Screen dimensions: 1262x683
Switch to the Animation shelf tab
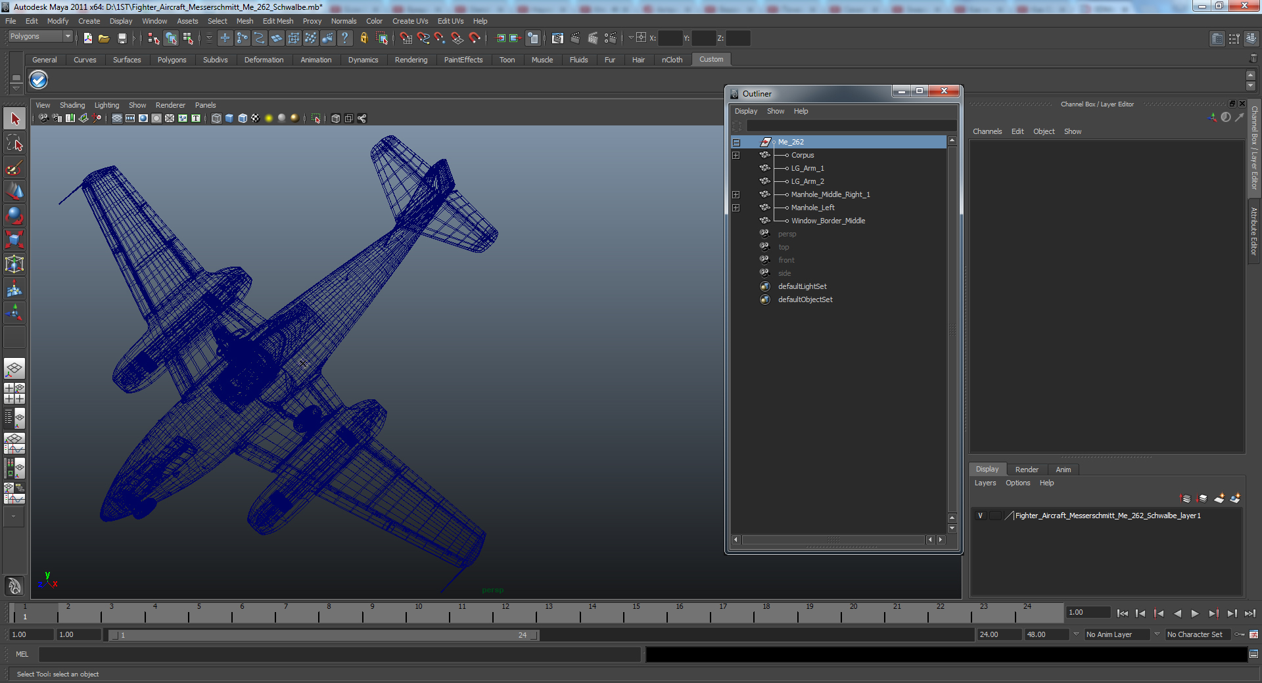tap(316, 60)
